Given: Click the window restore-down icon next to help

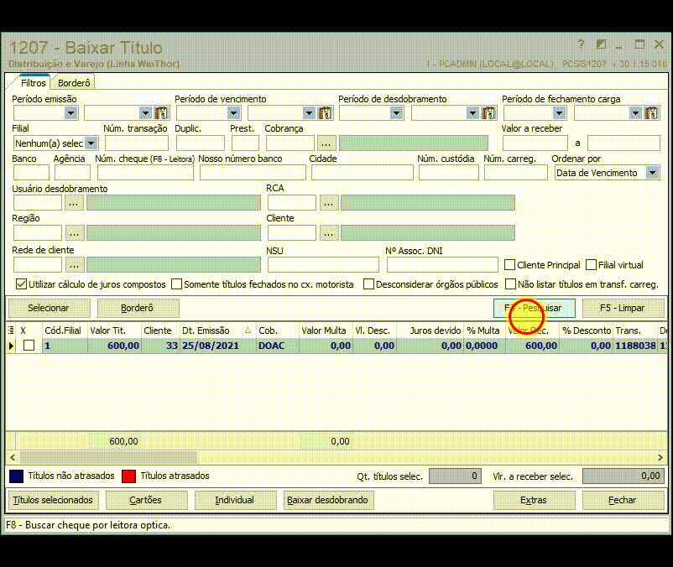Looking at the screenshot, I should point(601,44).
